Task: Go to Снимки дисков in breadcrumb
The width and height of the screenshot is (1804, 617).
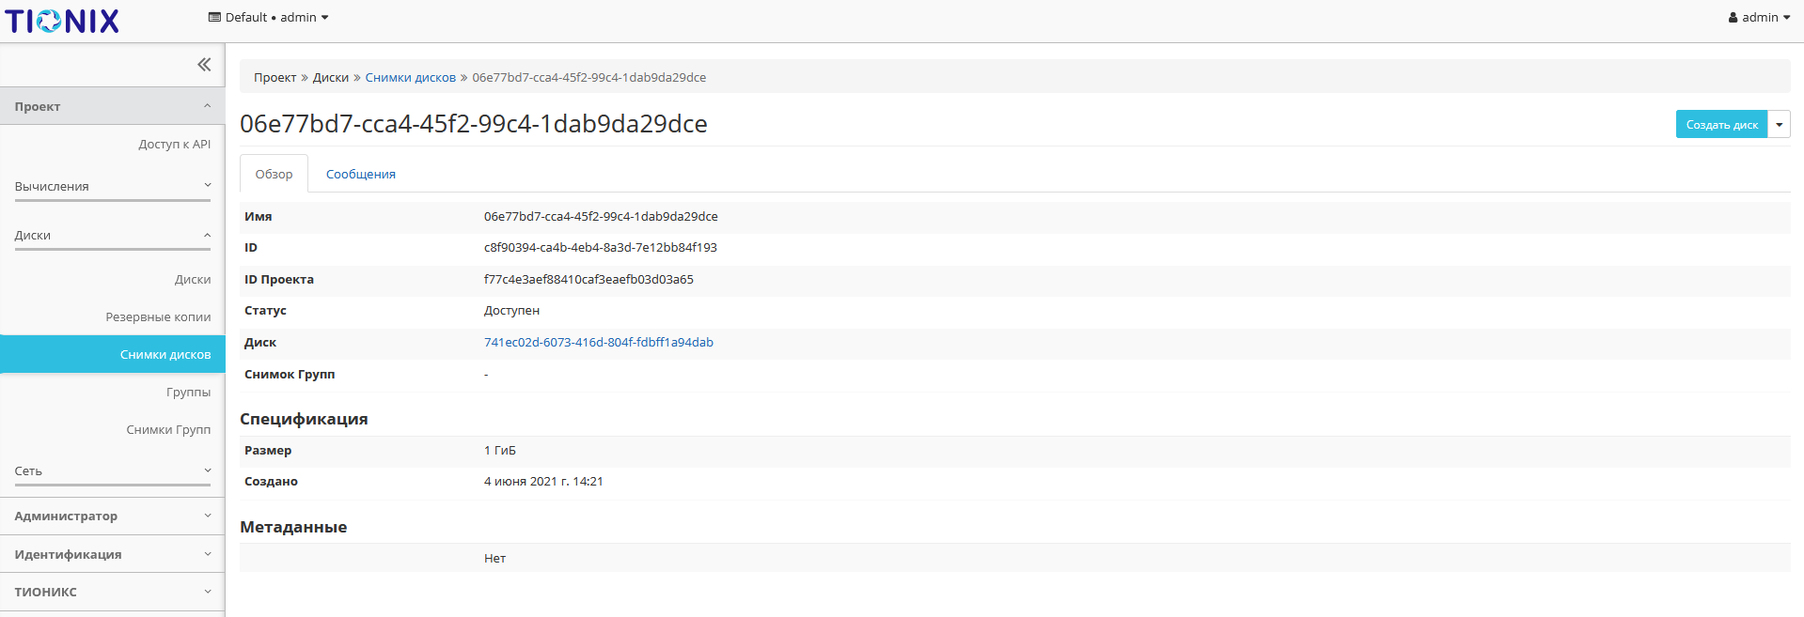Action: click(x=410, y=78)
